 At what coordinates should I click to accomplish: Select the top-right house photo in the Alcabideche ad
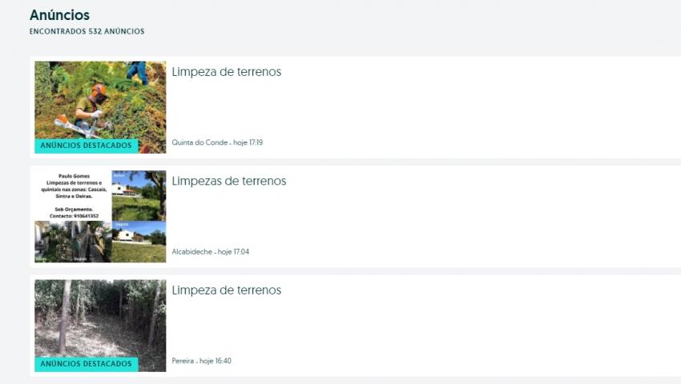pyautogui.click(x=139, y=196)
